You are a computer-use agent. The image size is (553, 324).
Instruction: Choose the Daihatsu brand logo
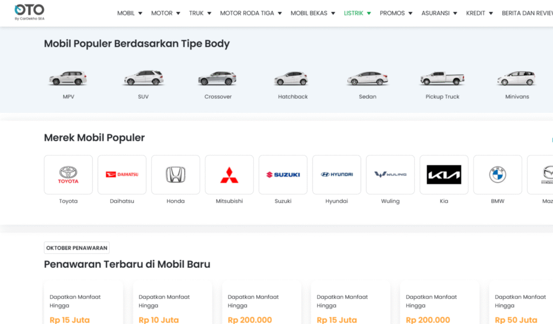coord(122,174)
